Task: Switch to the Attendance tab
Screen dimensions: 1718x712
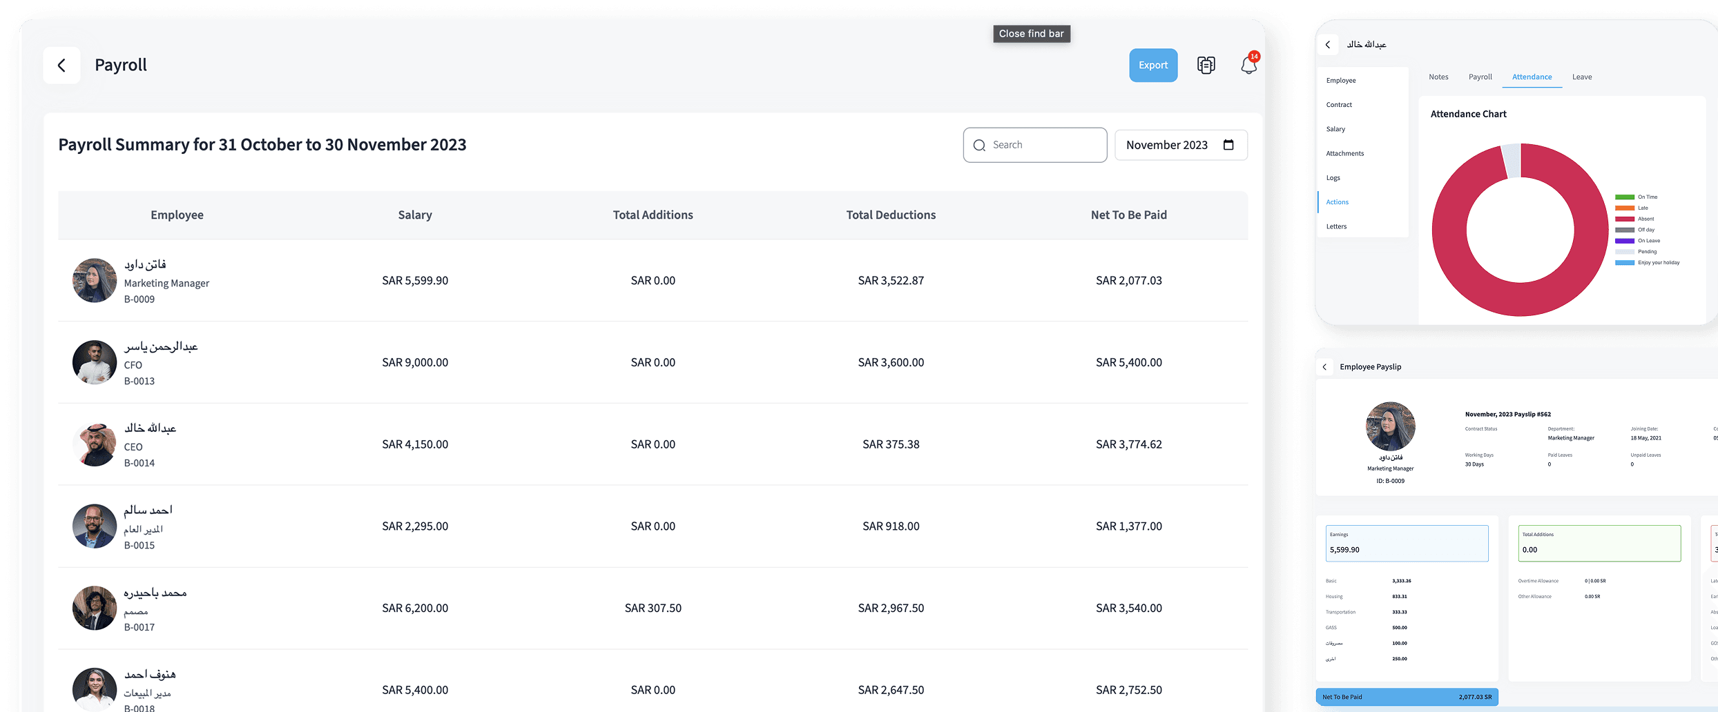Action: tap(1532, 77)
